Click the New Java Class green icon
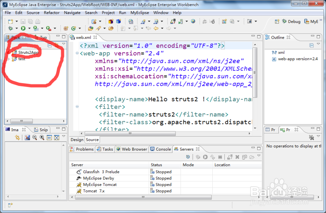326x213 pixels. (x=74, y=28)
